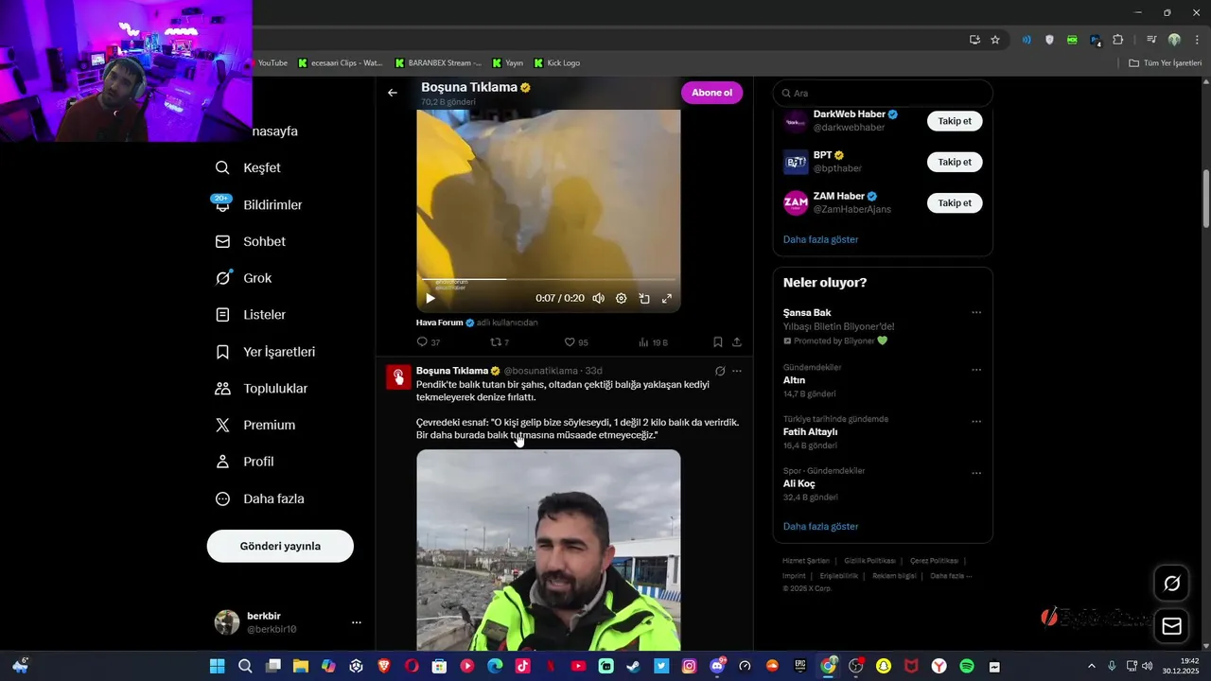Expand the Daha fazla sidebar menu

259,498
